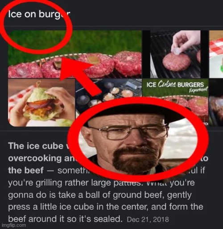Open thumbnail of hand placing ice on patty
Screen dimensions: 223x229
[x=175, y=54]
